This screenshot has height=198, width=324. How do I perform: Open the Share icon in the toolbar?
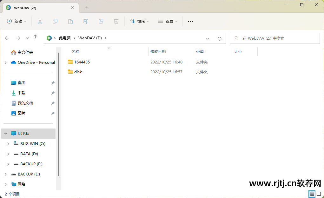[101, 21]
